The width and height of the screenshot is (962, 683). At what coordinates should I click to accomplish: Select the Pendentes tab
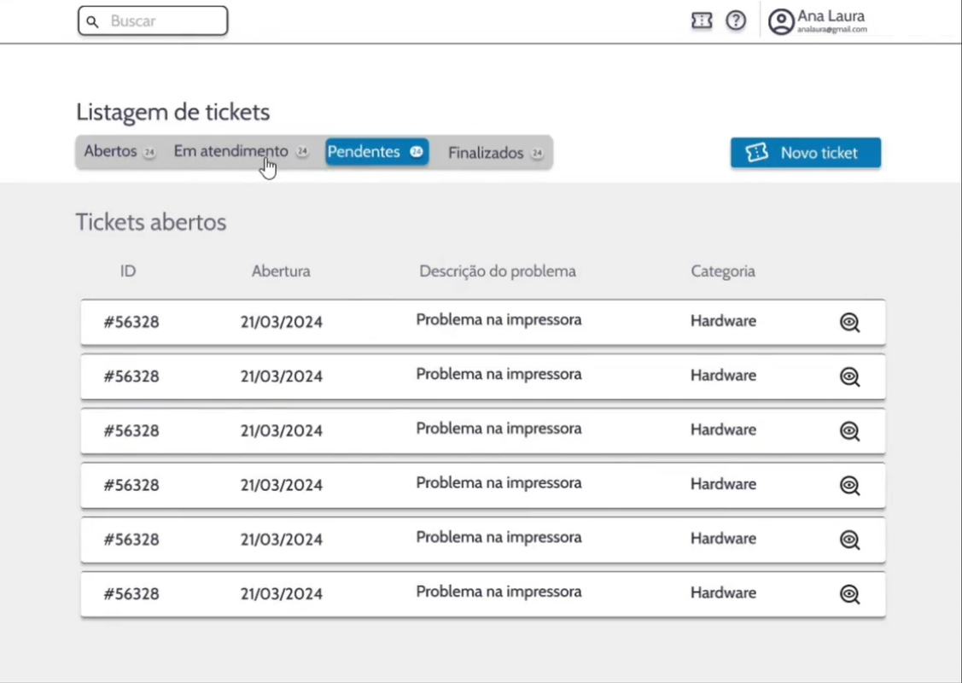[x=376, y=152]
